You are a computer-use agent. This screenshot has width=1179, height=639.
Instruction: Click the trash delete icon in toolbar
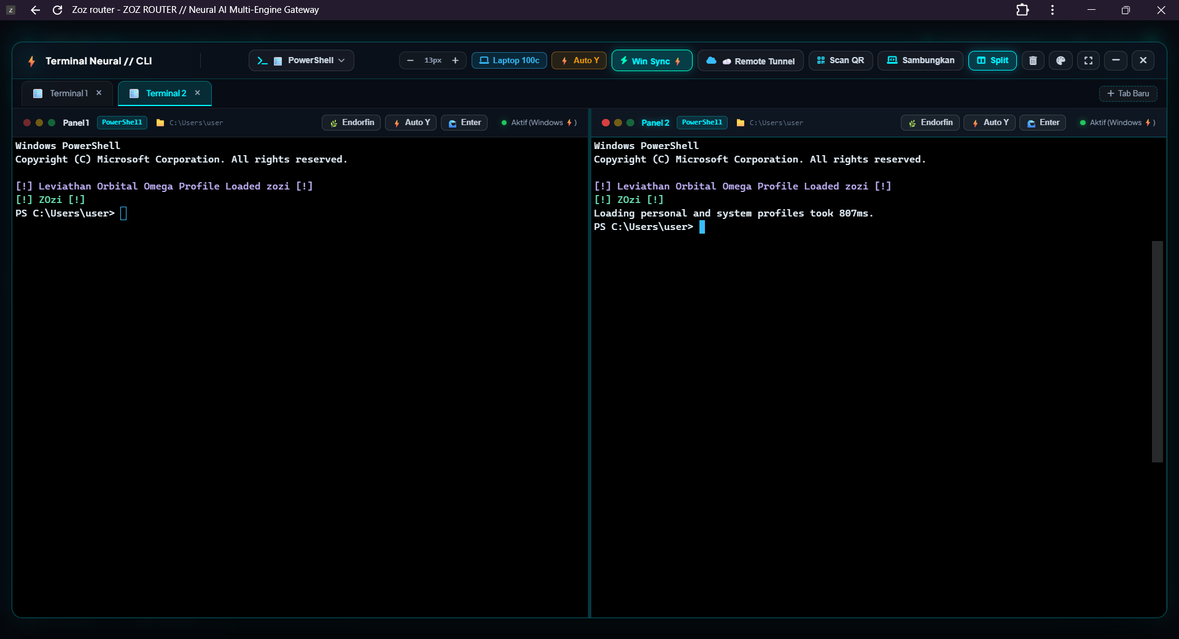(1033, 61)
